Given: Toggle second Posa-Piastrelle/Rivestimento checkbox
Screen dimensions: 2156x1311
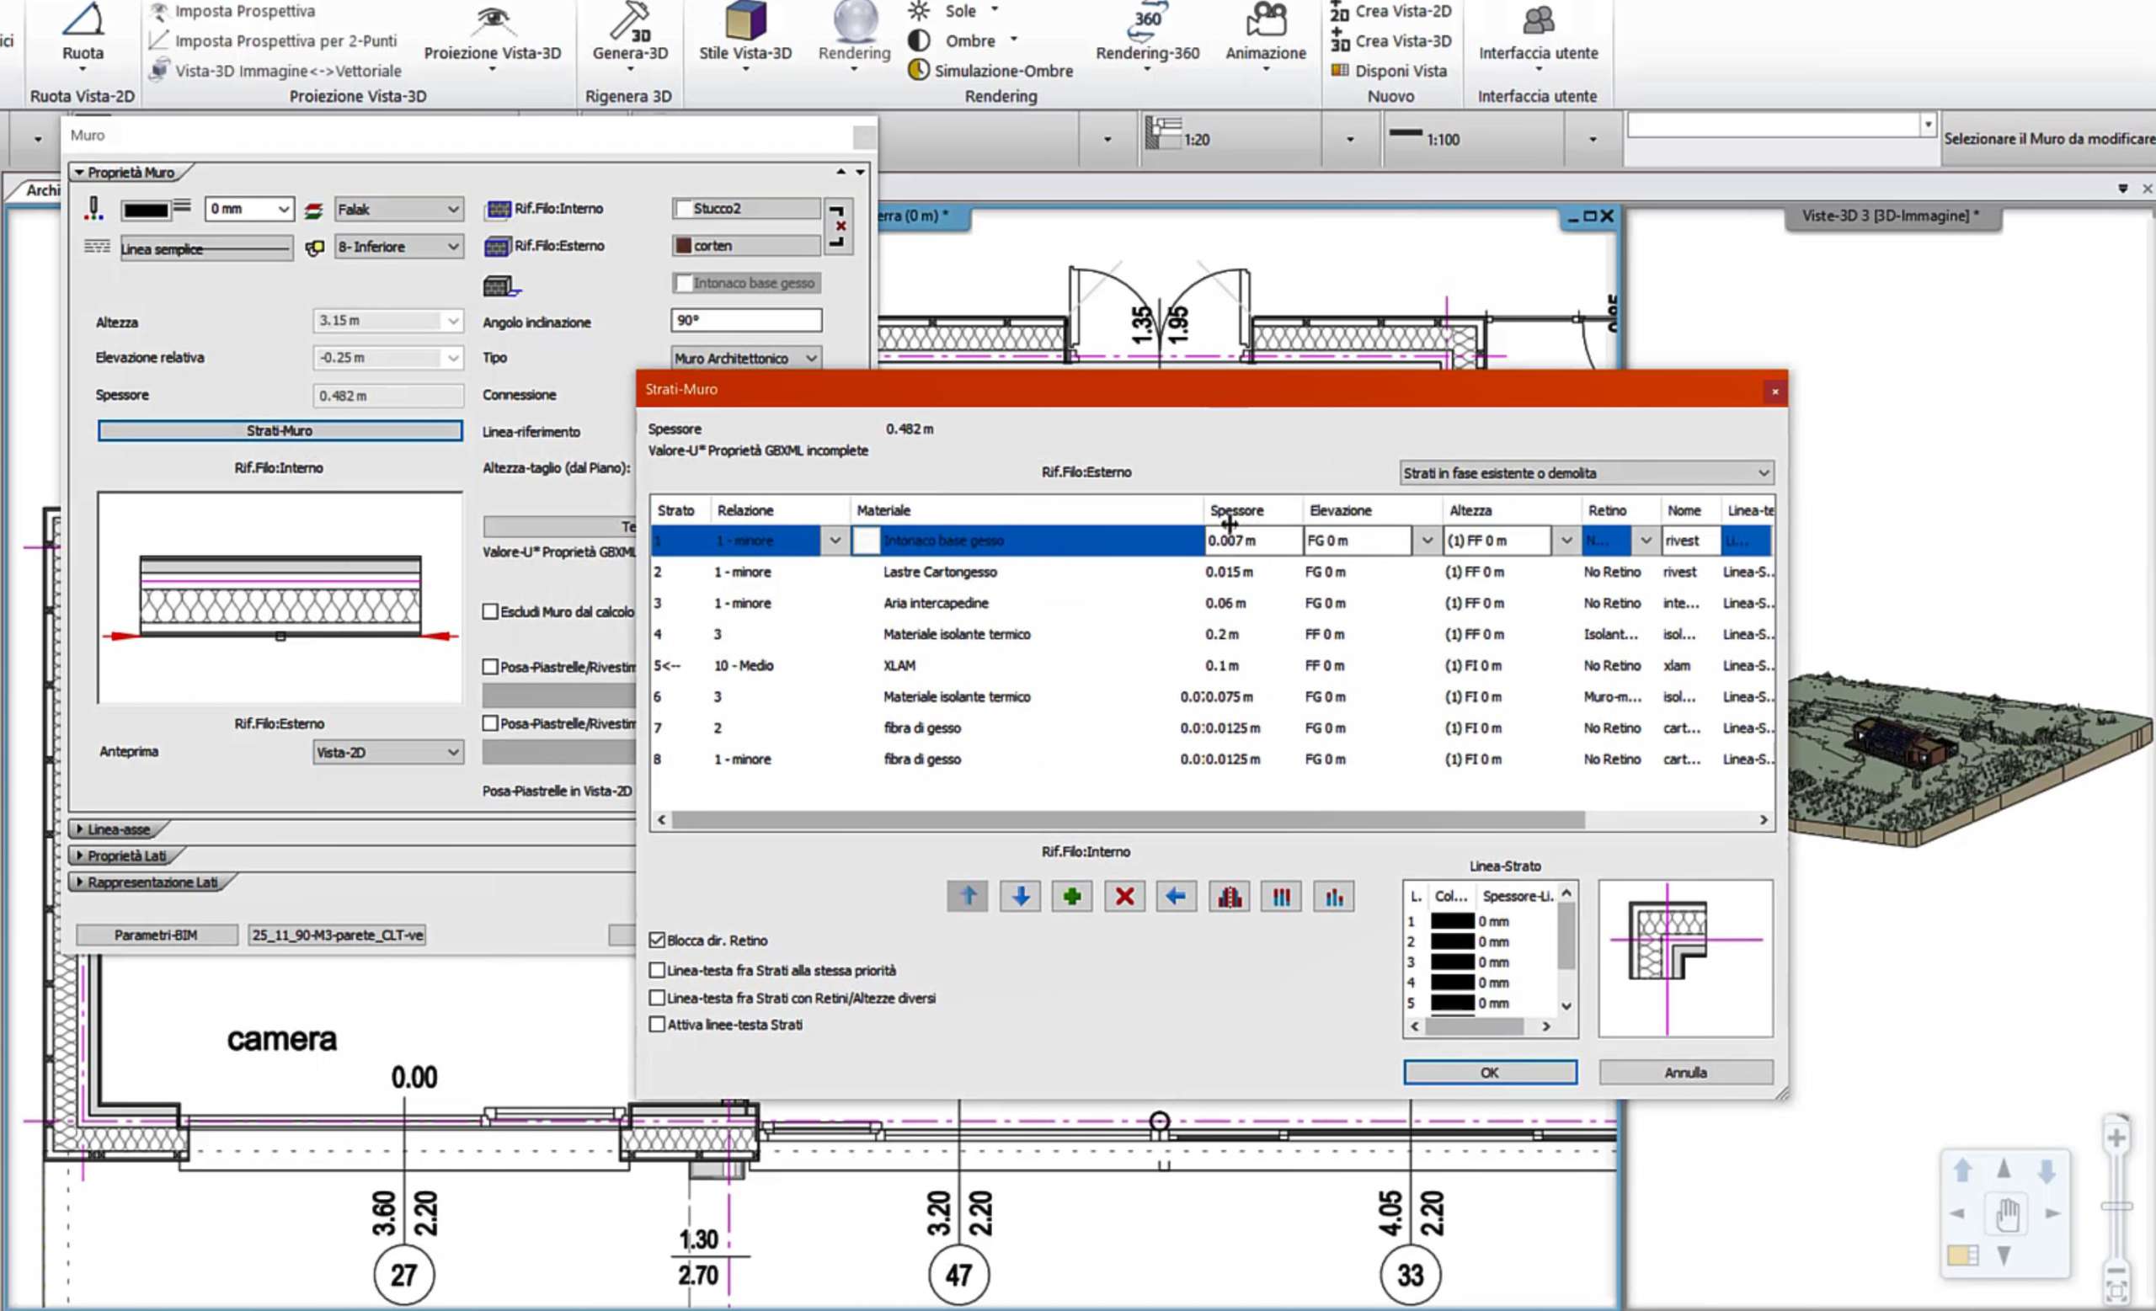Looking at the screenshot, I should [490, 723].
